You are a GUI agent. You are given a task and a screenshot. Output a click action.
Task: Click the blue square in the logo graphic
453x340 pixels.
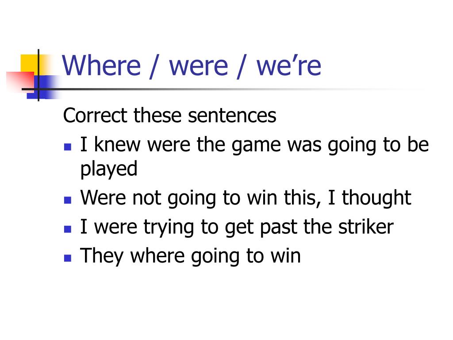coord(43,87)
